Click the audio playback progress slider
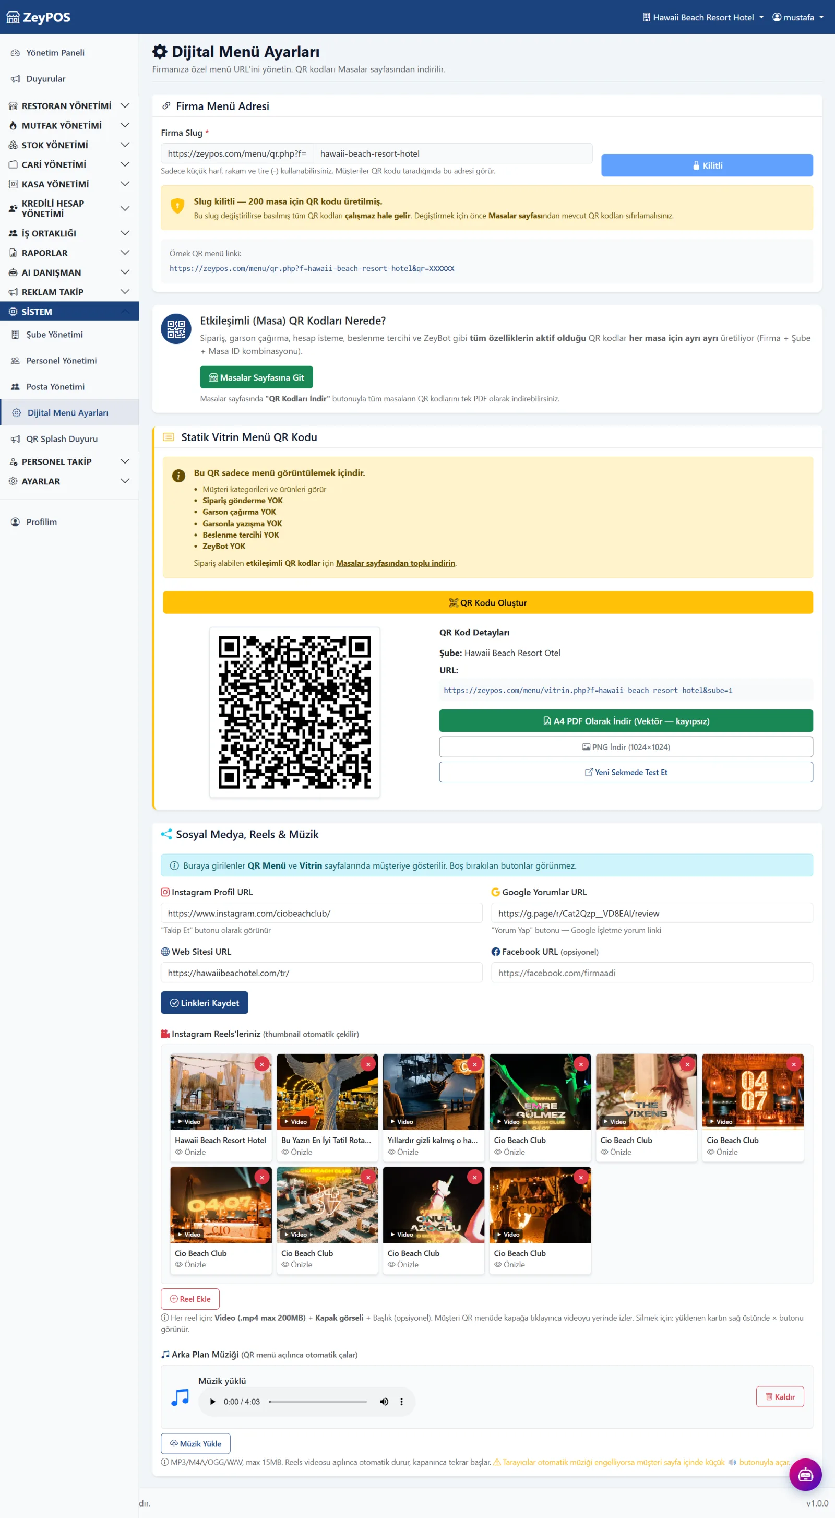This screenshot has width=835, height=1518. [x=318, y=1401]
